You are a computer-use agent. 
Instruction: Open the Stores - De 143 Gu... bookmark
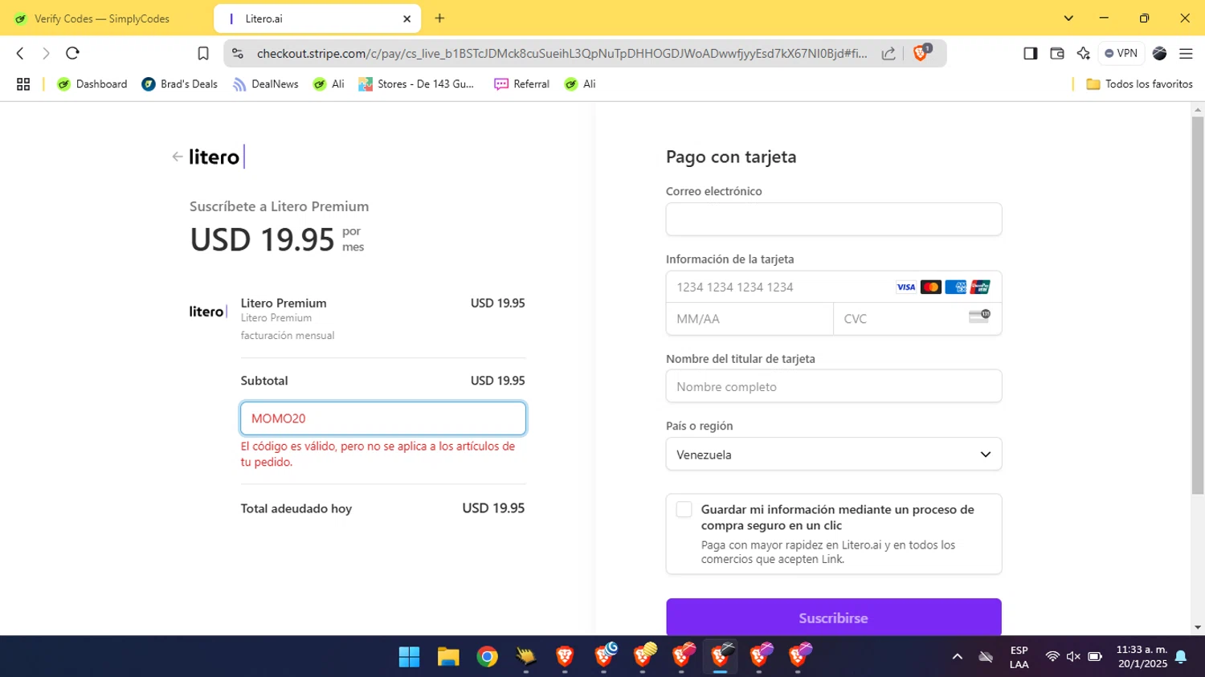coord(416,84)
